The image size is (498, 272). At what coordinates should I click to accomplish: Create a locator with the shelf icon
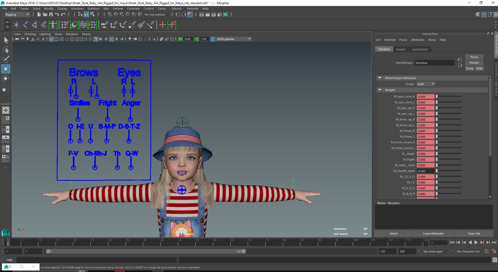[x=16, y=25]
